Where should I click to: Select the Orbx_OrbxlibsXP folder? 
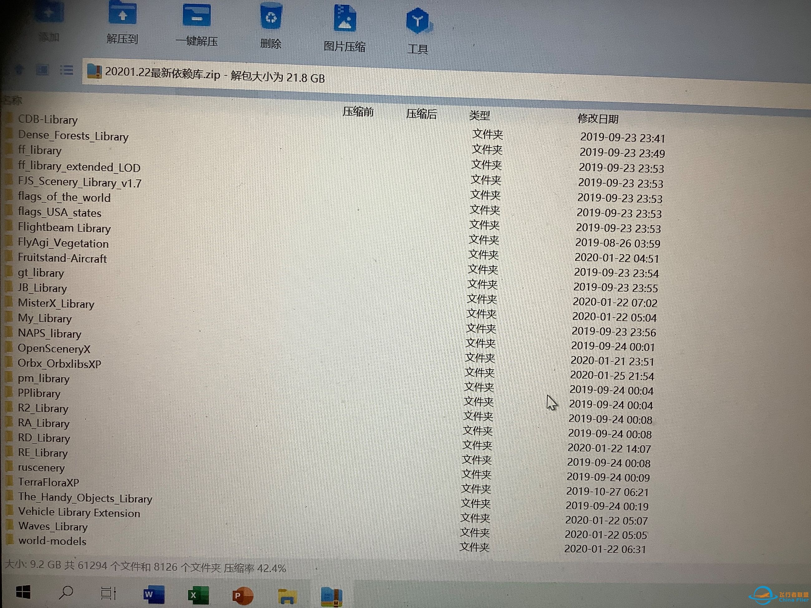59,363
